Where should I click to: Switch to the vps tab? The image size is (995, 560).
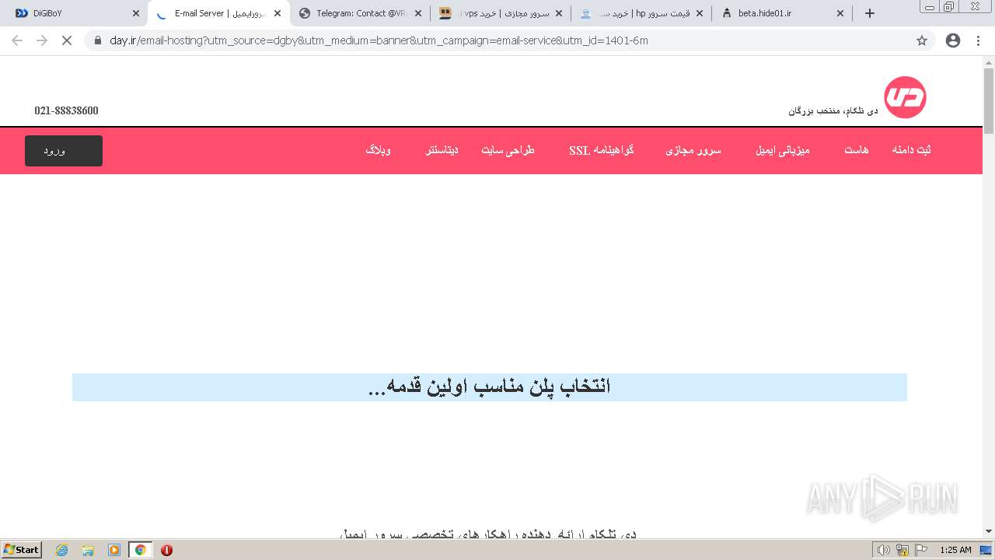point(501,13)
